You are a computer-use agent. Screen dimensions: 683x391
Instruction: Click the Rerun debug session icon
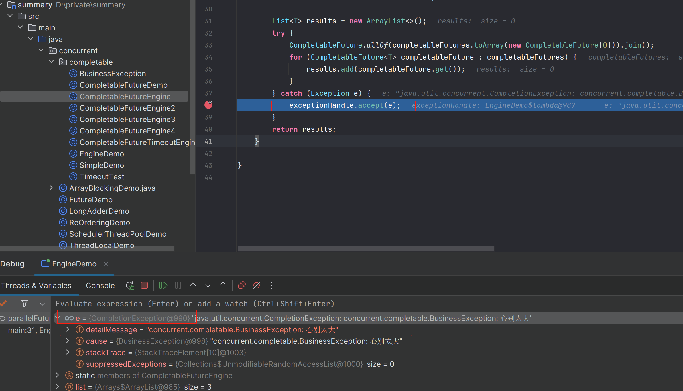tap(130, 286)
